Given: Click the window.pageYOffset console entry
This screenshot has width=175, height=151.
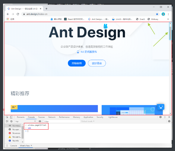Looking at the screenshot, I should pos(37,125).
